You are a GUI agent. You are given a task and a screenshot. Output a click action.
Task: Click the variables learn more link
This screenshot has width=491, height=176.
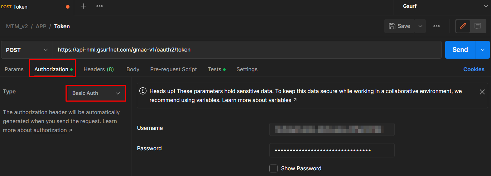[280, 100]
